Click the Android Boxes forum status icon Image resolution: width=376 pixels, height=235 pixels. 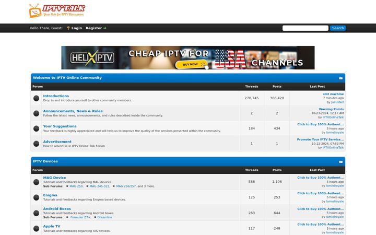click(36, 213)
